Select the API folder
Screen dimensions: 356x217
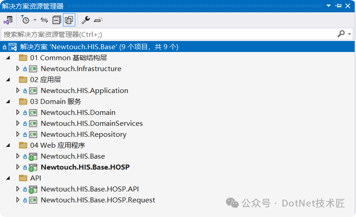[x=36, y=178]
